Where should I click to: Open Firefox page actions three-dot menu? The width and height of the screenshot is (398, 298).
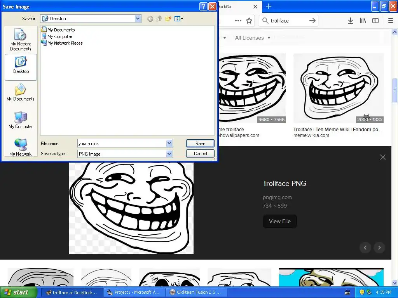click(x=238, y=21)
